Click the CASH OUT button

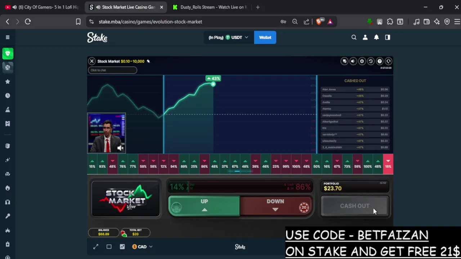tap(355, 206)
